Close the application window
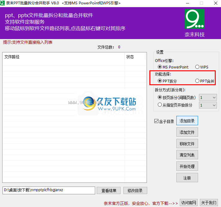Image resolution: width=221 pixels, height=207 pixels. point(215,3)
